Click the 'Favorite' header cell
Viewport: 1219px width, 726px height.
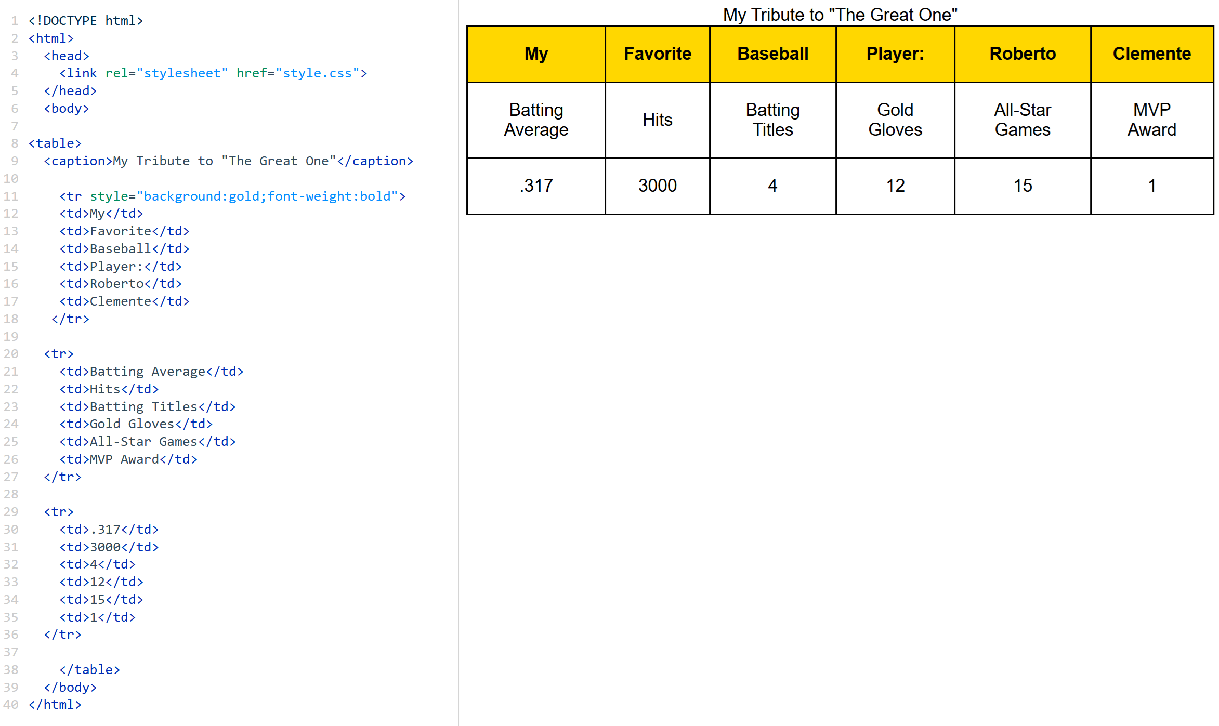(x=657, y=54)
